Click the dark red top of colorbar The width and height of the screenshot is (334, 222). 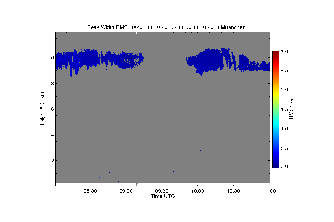point(276,53)
